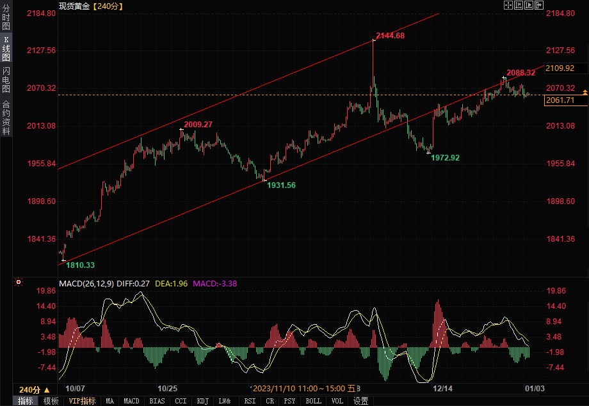Click the 1931.56 low price label

tap(281, 185)
